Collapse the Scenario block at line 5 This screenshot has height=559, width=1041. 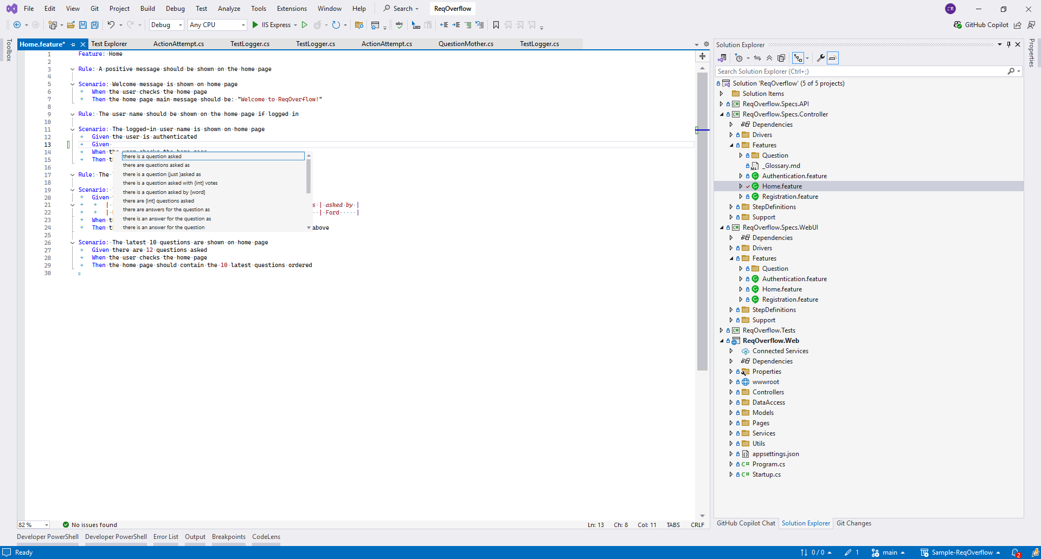tap(72, 84)
